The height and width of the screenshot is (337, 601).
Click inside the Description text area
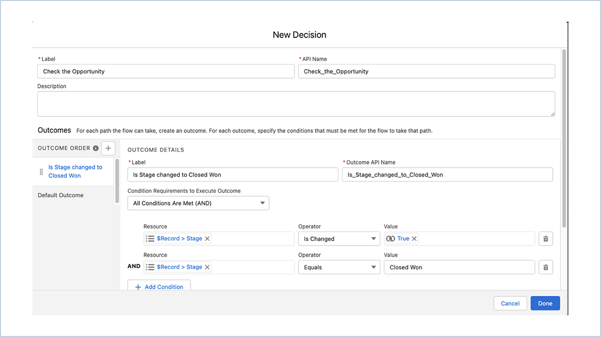(296, 103)
